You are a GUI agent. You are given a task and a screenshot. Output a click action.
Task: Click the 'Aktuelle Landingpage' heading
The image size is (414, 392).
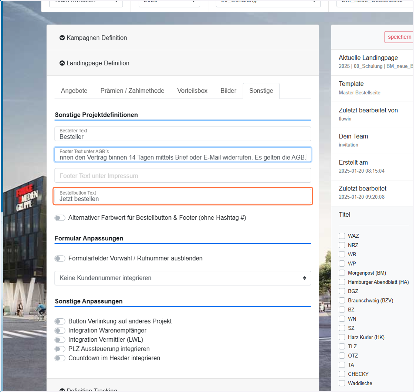point(368,58)
